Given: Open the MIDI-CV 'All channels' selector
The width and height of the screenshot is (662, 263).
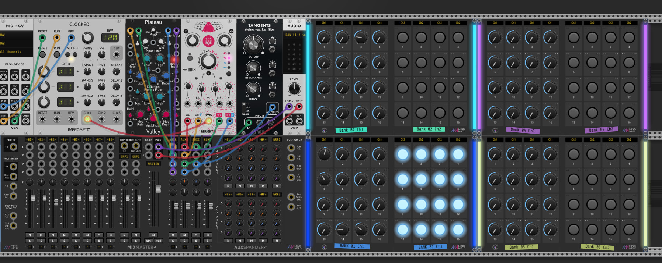Looking at the screenshot, I should coord(16,52).
